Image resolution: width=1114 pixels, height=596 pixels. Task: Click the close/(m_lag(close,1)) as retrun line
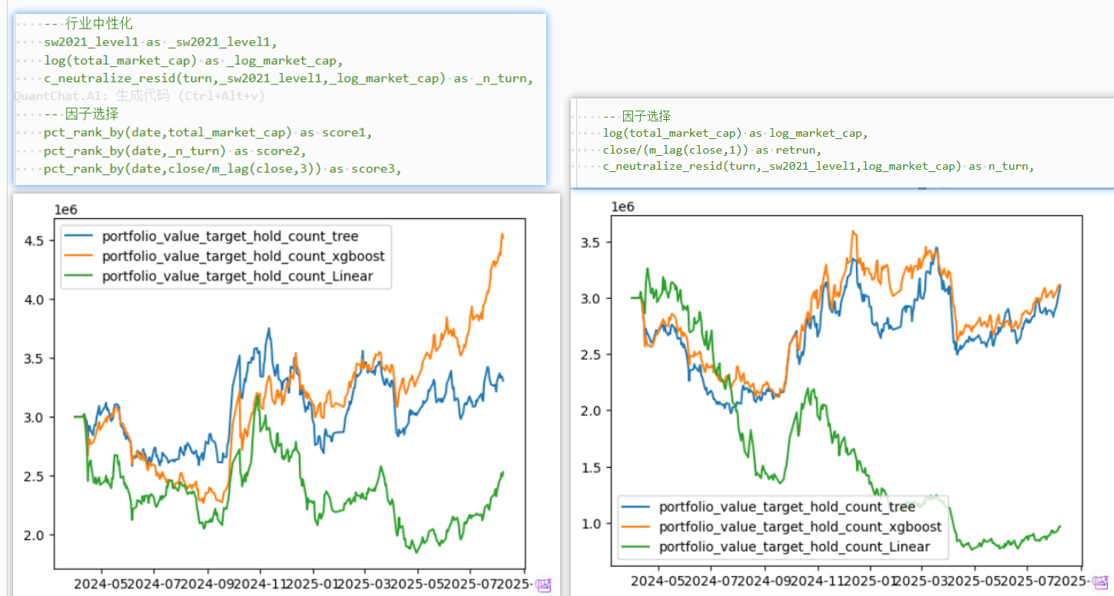[x=712, y=150]
